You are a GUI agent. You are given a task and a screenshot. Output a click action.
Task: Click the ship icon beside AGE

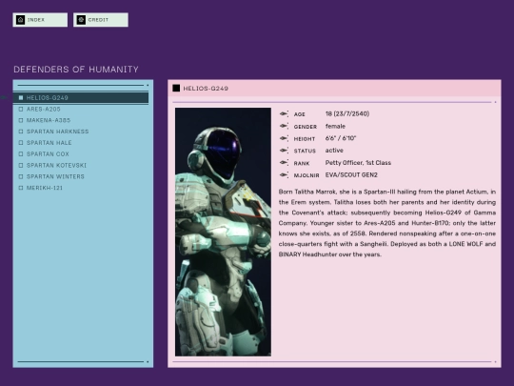284,114
